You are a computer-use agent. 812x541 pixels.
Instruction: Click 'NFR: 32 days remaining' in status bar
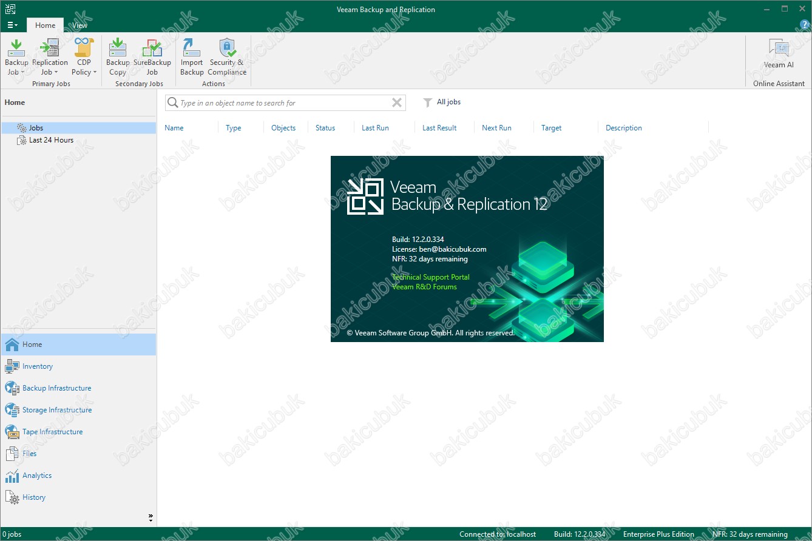(750, 534)
